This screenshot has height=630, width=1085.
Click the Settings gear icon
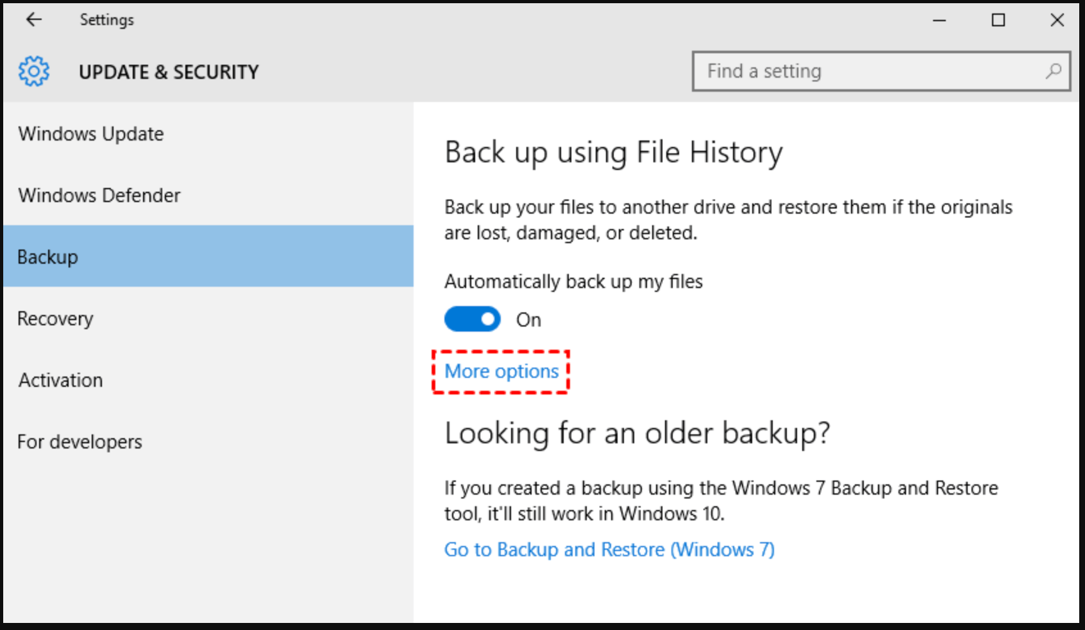(x=34, y=71)
